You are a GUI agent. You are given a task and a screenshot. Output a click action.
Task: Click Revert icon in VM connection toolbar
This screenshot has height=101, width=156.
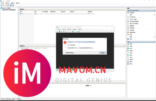click(x=75, y=31)
